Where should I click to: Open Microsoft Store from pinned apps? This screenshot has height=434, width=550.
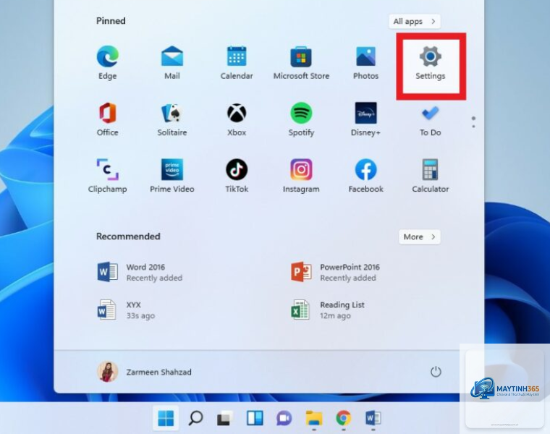coord(301,63)
